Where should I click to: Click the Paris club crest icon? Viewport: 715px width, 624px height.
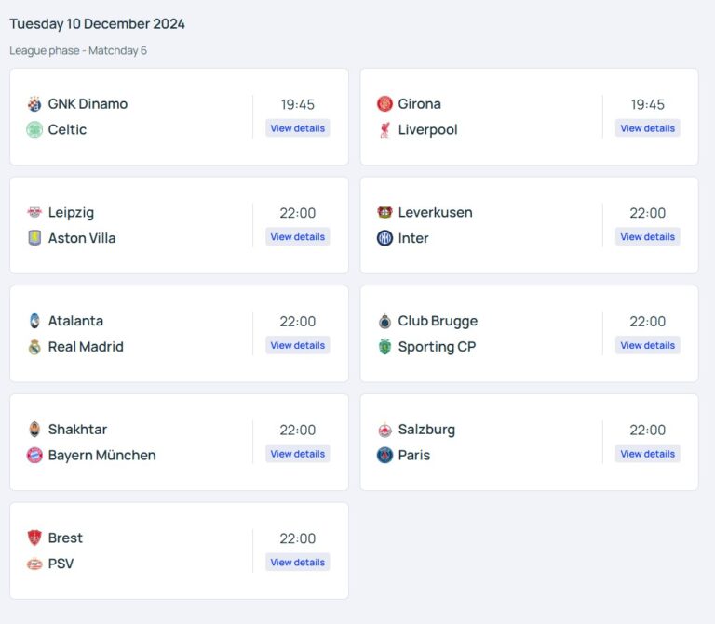[384, 456]
